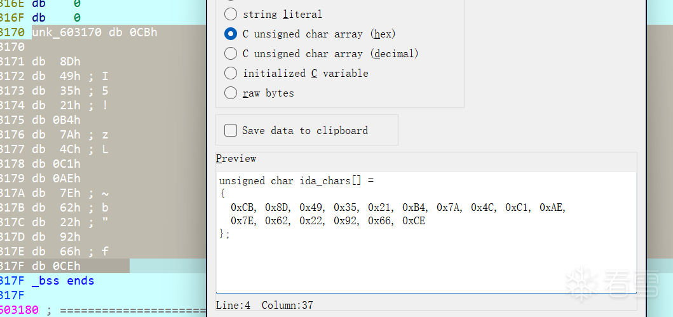Viewport: 673px width, 317px height.
Task: Click the db 0B4h byte line
Action: point(56,120)
